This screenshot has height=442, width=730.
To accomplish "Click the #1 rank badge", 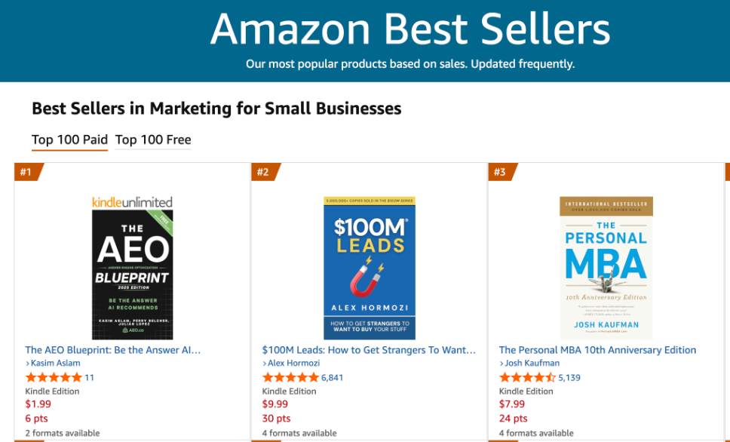I will click(26, 172).
